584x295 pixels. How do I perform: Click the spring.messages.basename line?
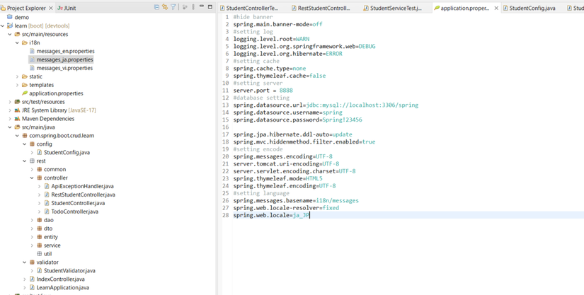pyautogui.click(x=296, y=200)
